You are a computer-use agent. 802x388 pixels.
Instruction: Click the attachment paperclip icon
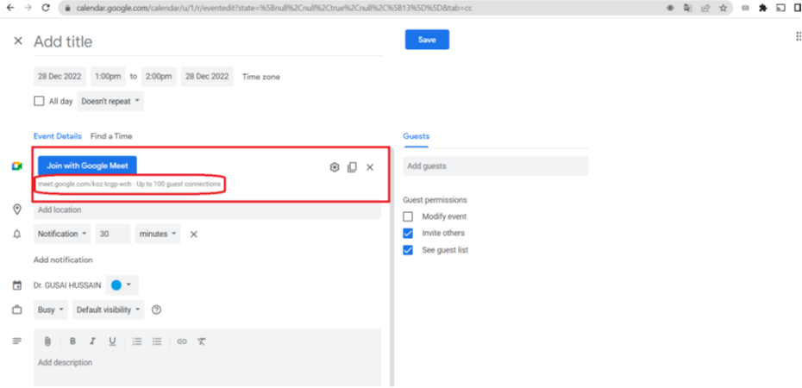click(48, 341)
